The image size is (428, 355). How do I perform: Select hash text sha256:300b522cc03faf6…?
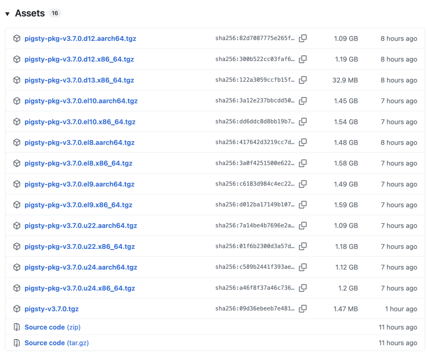[255, 59]
